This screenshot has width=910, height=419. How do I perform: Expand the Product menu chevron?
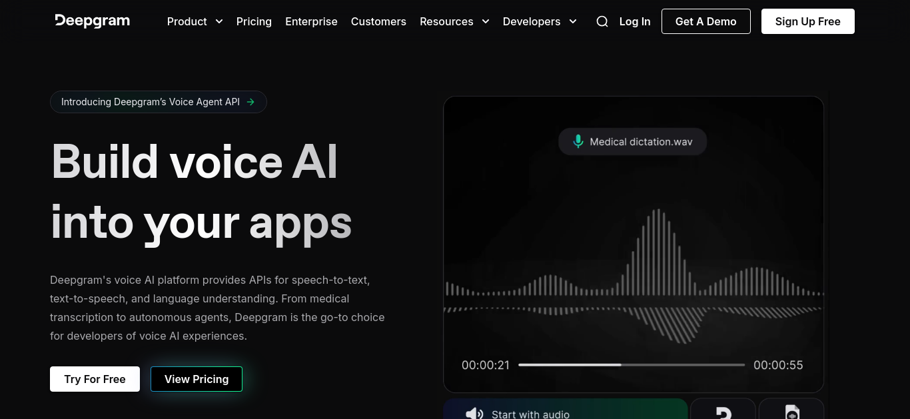coord(219,21)
